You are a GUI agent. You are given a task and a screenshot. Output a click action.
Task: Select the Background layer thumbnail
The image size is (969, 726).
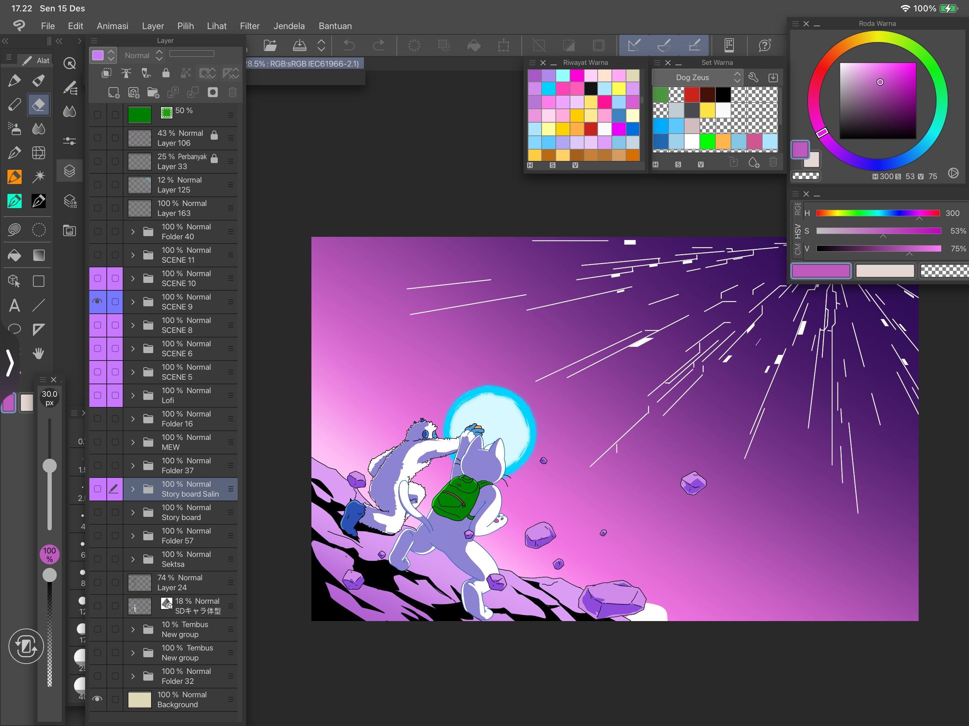tap(139, 699)
